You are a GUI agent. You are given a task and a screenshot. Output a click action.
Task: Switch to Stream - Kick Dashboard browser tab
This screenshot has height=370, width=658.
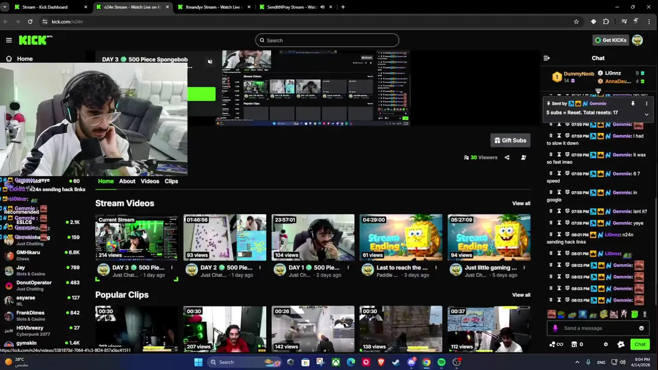click(x=50, y=7)
